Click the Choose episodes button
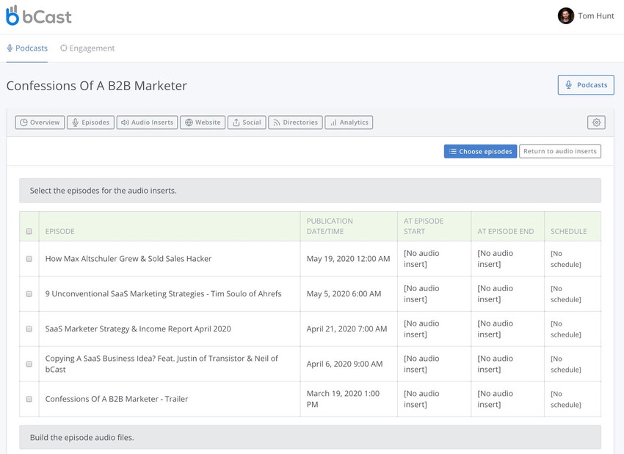The width and height of the screenshot is (624, 454). tap(480, 151)
